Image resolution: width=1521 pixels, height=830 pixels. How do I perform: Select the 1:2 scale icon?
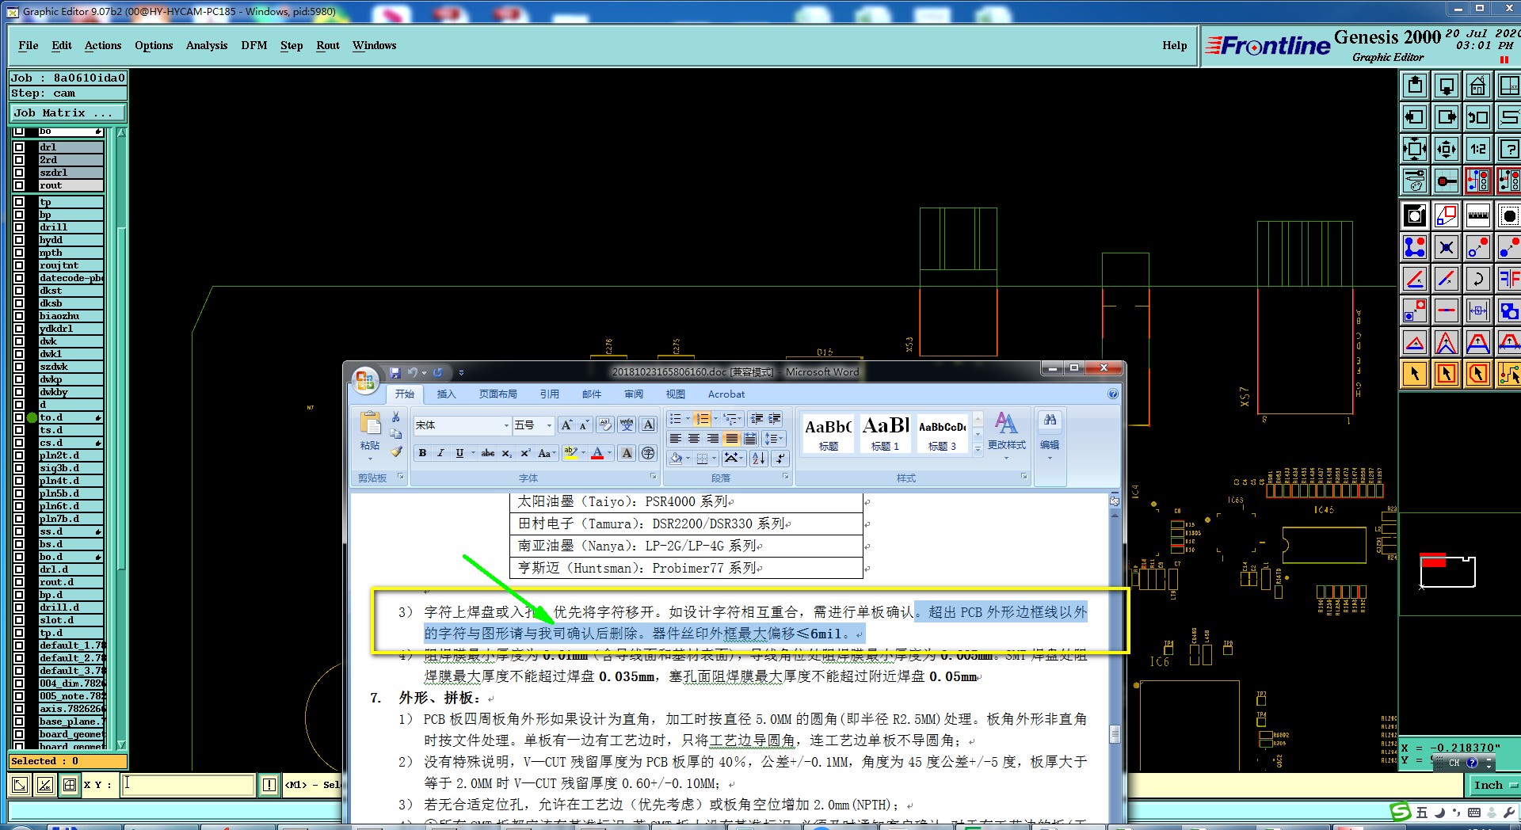(1477, 149)
